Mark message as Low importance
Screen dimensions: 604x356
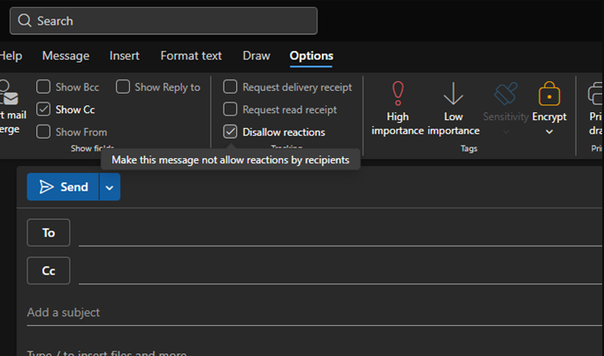[x=453, y=109]
